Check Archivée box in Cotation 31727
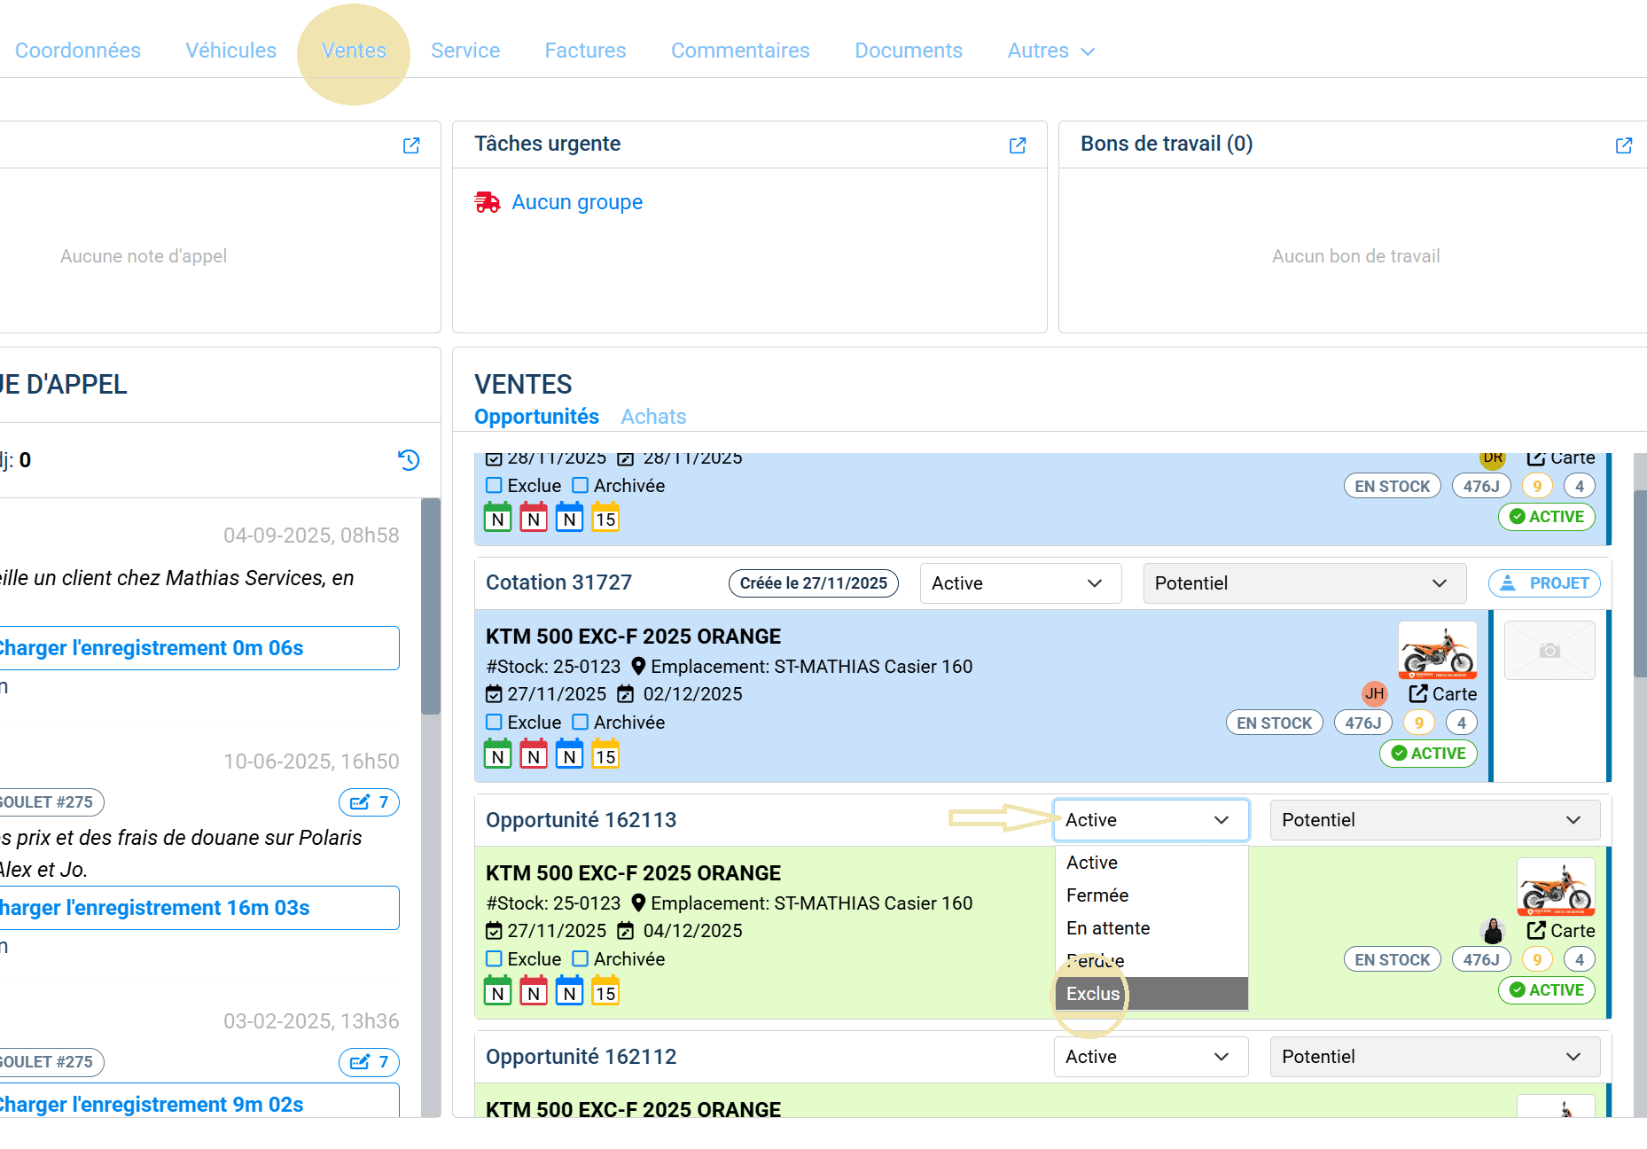This screenshot has height=1149, width=1647. (x=581, y=722)
